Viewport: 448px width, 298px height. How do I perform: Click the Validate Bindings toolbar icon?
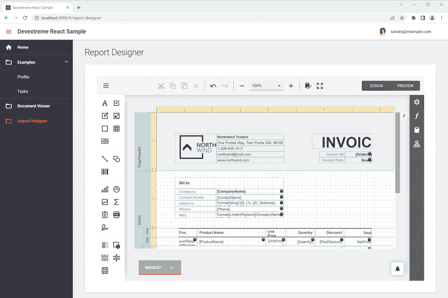(x=308, y=86)
